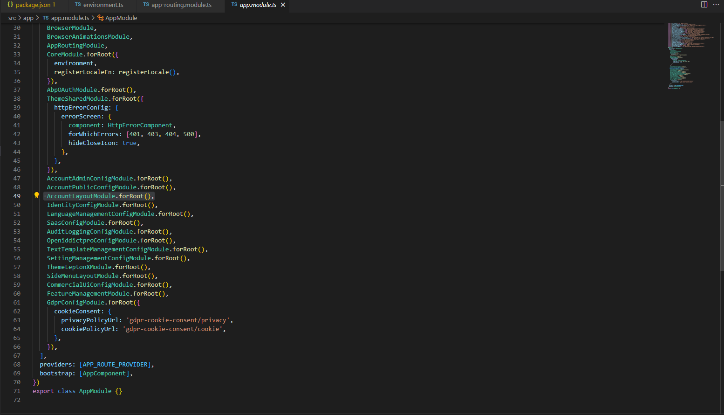Expand the src breadcrumb folder
Viewport: 724px width, 415px height.
coord(12,18)
